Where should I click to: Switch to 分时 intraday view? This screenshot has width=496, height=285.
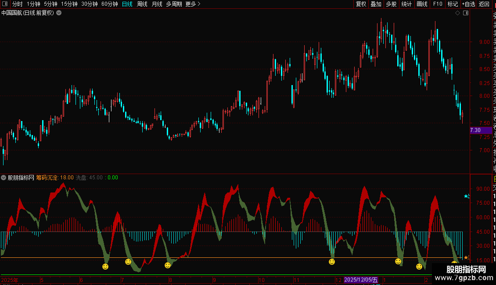[x=18, y=4]
